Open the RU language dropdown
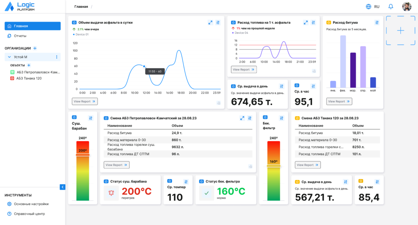 377,7
